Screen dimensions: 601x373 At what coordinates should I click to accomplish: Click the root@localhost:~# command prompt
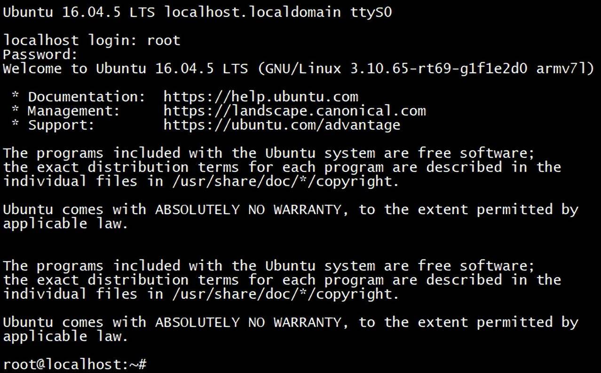[75, 365]
